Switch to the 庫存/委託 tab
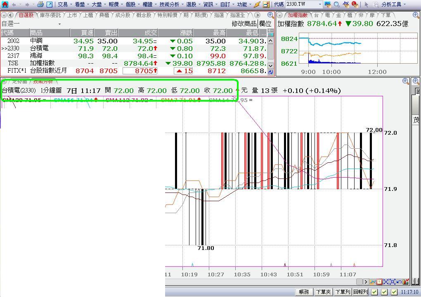Image resolution: width=421 pixels, height=297 pixels. pyautogui.click(x=50, y=15)
